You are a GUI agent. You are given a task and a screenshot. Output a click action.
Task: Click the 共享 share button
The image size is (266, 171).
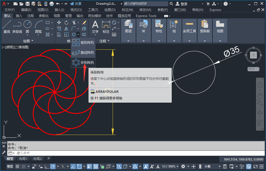pos(76,4)
